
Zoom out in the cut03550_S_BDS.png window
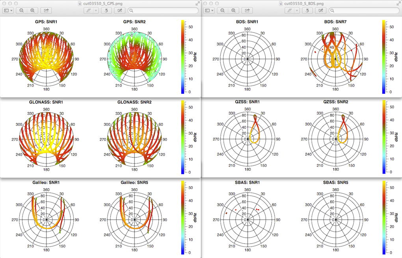pos(223,11)
